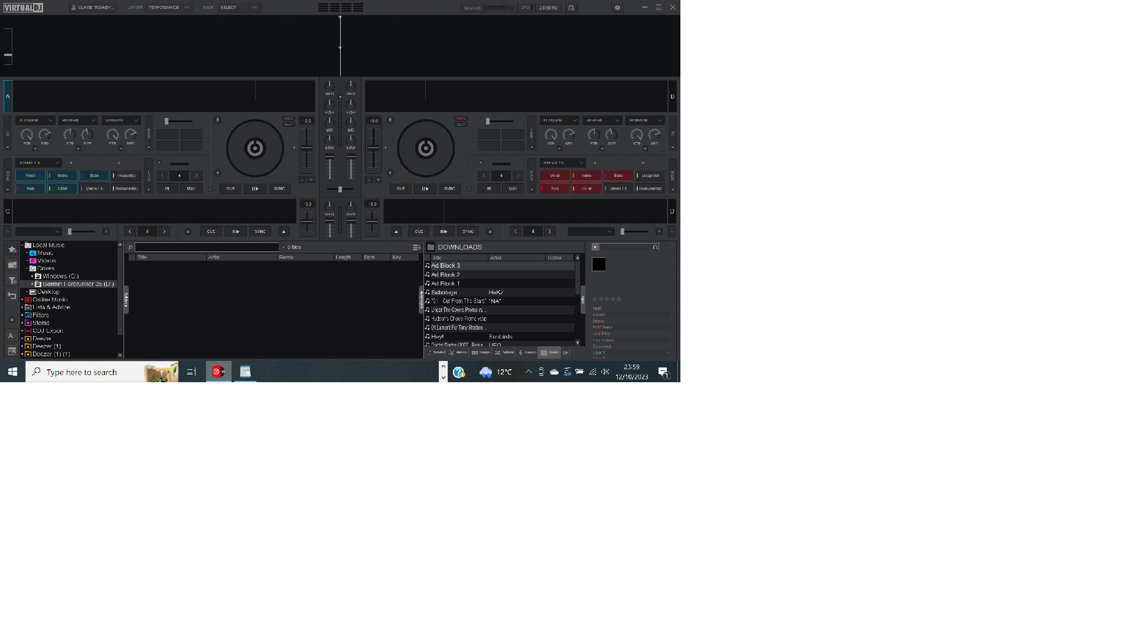The width and height of the screenshot is (1134, 637).
Task: Click deck A pitch fader
Action: (307, 148)
